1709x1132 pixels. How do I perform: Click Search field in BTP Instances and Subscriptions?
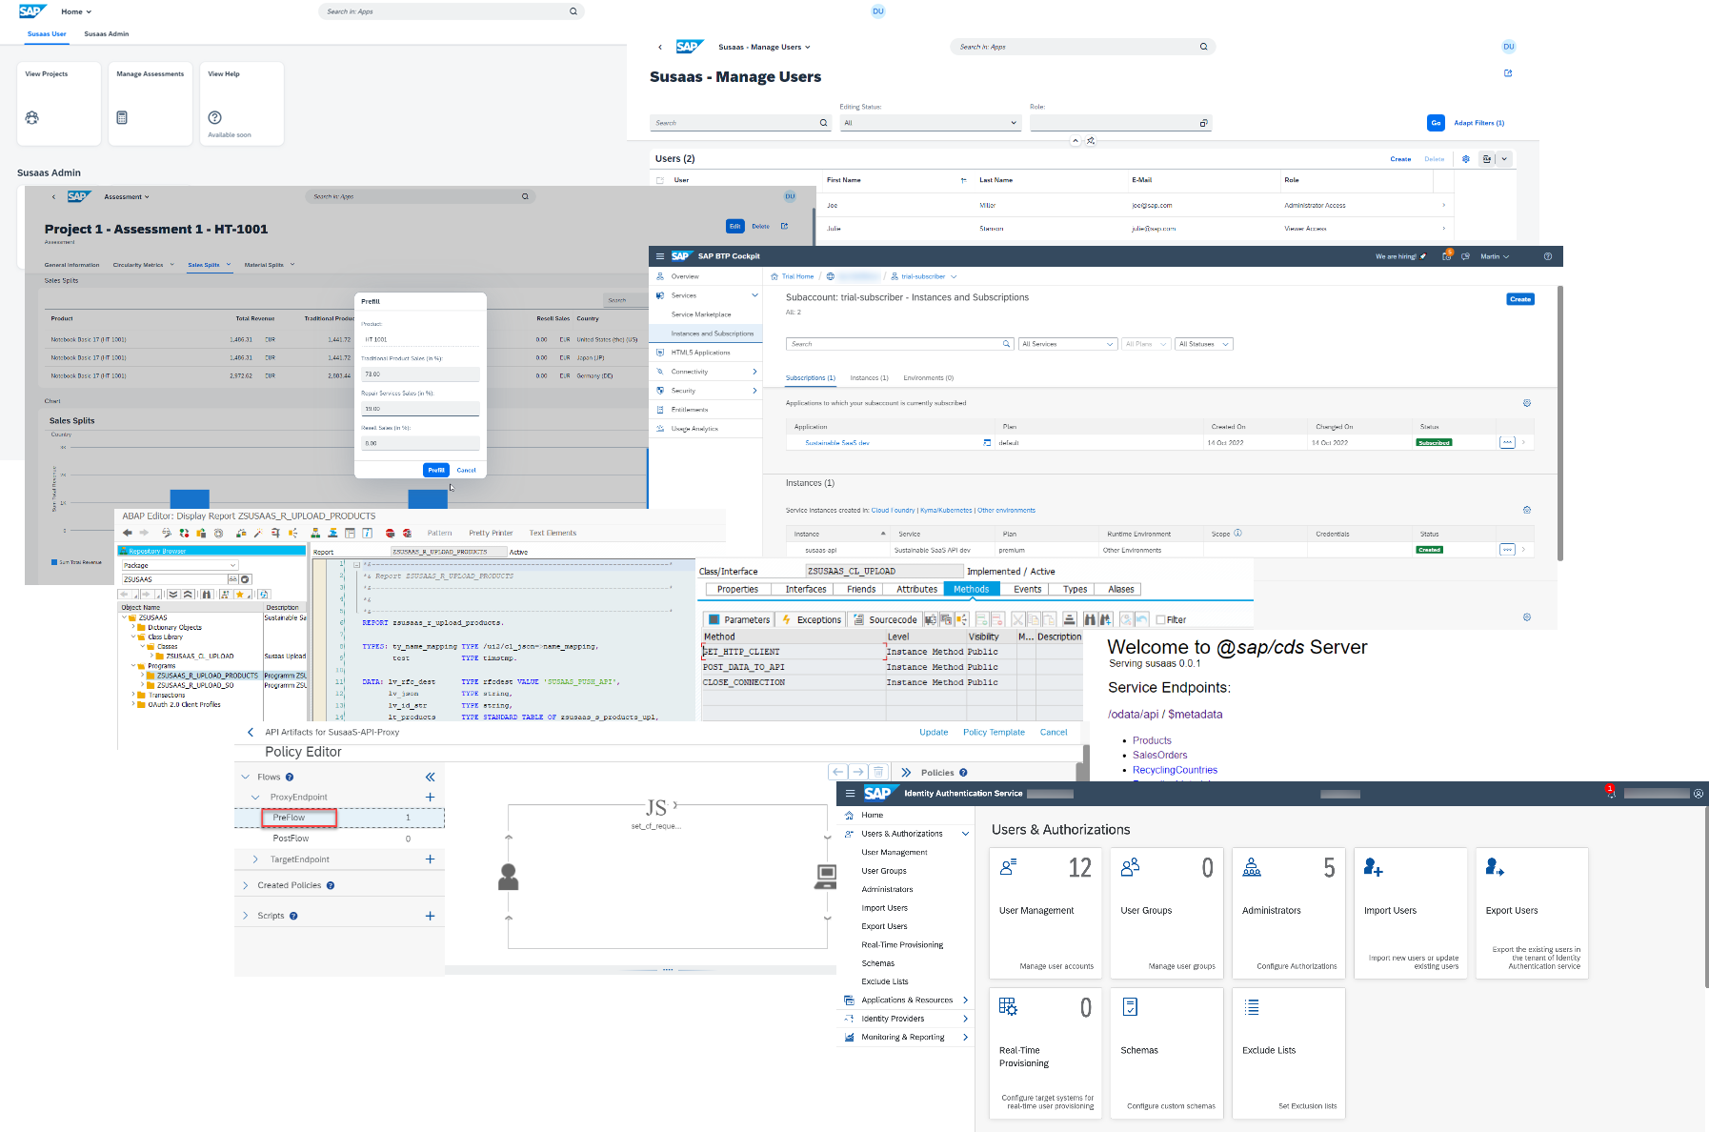[x=899, y=344]
